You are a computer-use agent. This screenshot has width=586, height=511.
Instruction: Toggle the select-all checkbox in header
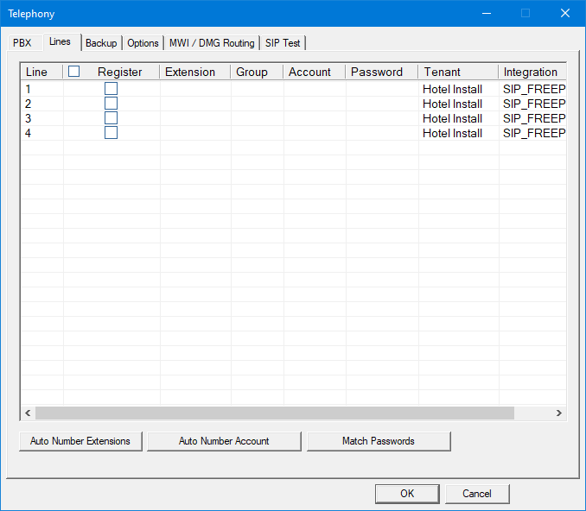pos(74,72)
